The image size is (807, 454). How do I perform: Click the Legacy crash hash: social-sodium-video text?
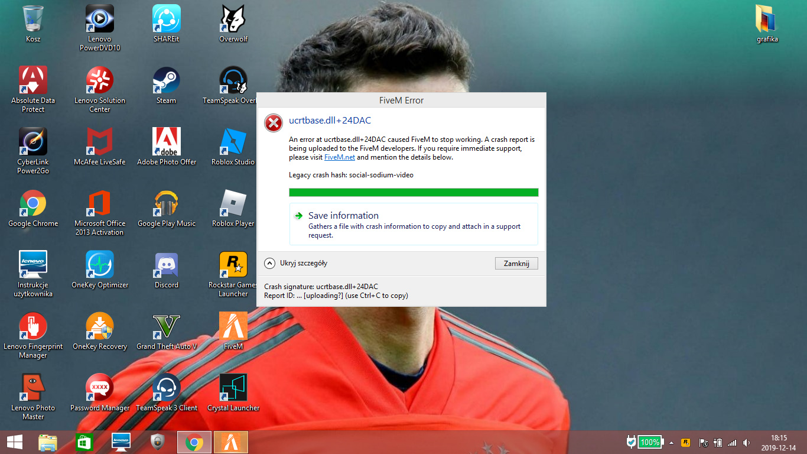351,175
